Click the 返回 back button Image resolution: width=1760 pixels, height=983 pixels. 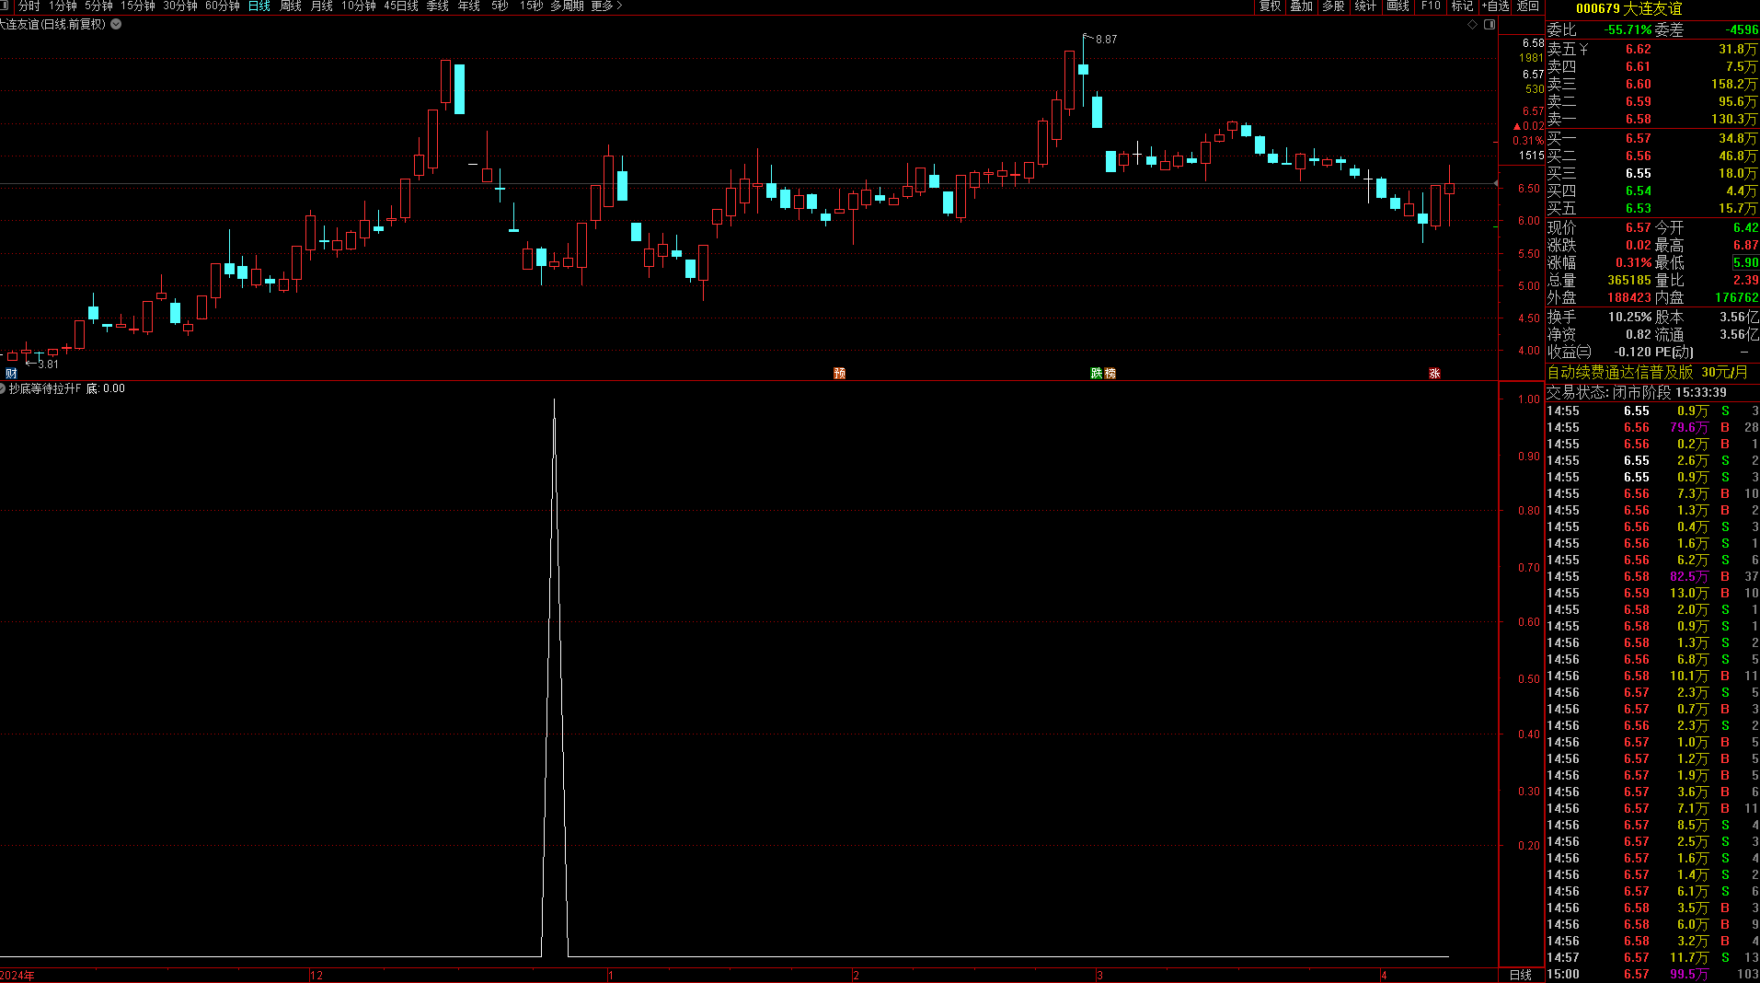(1528, 6)
